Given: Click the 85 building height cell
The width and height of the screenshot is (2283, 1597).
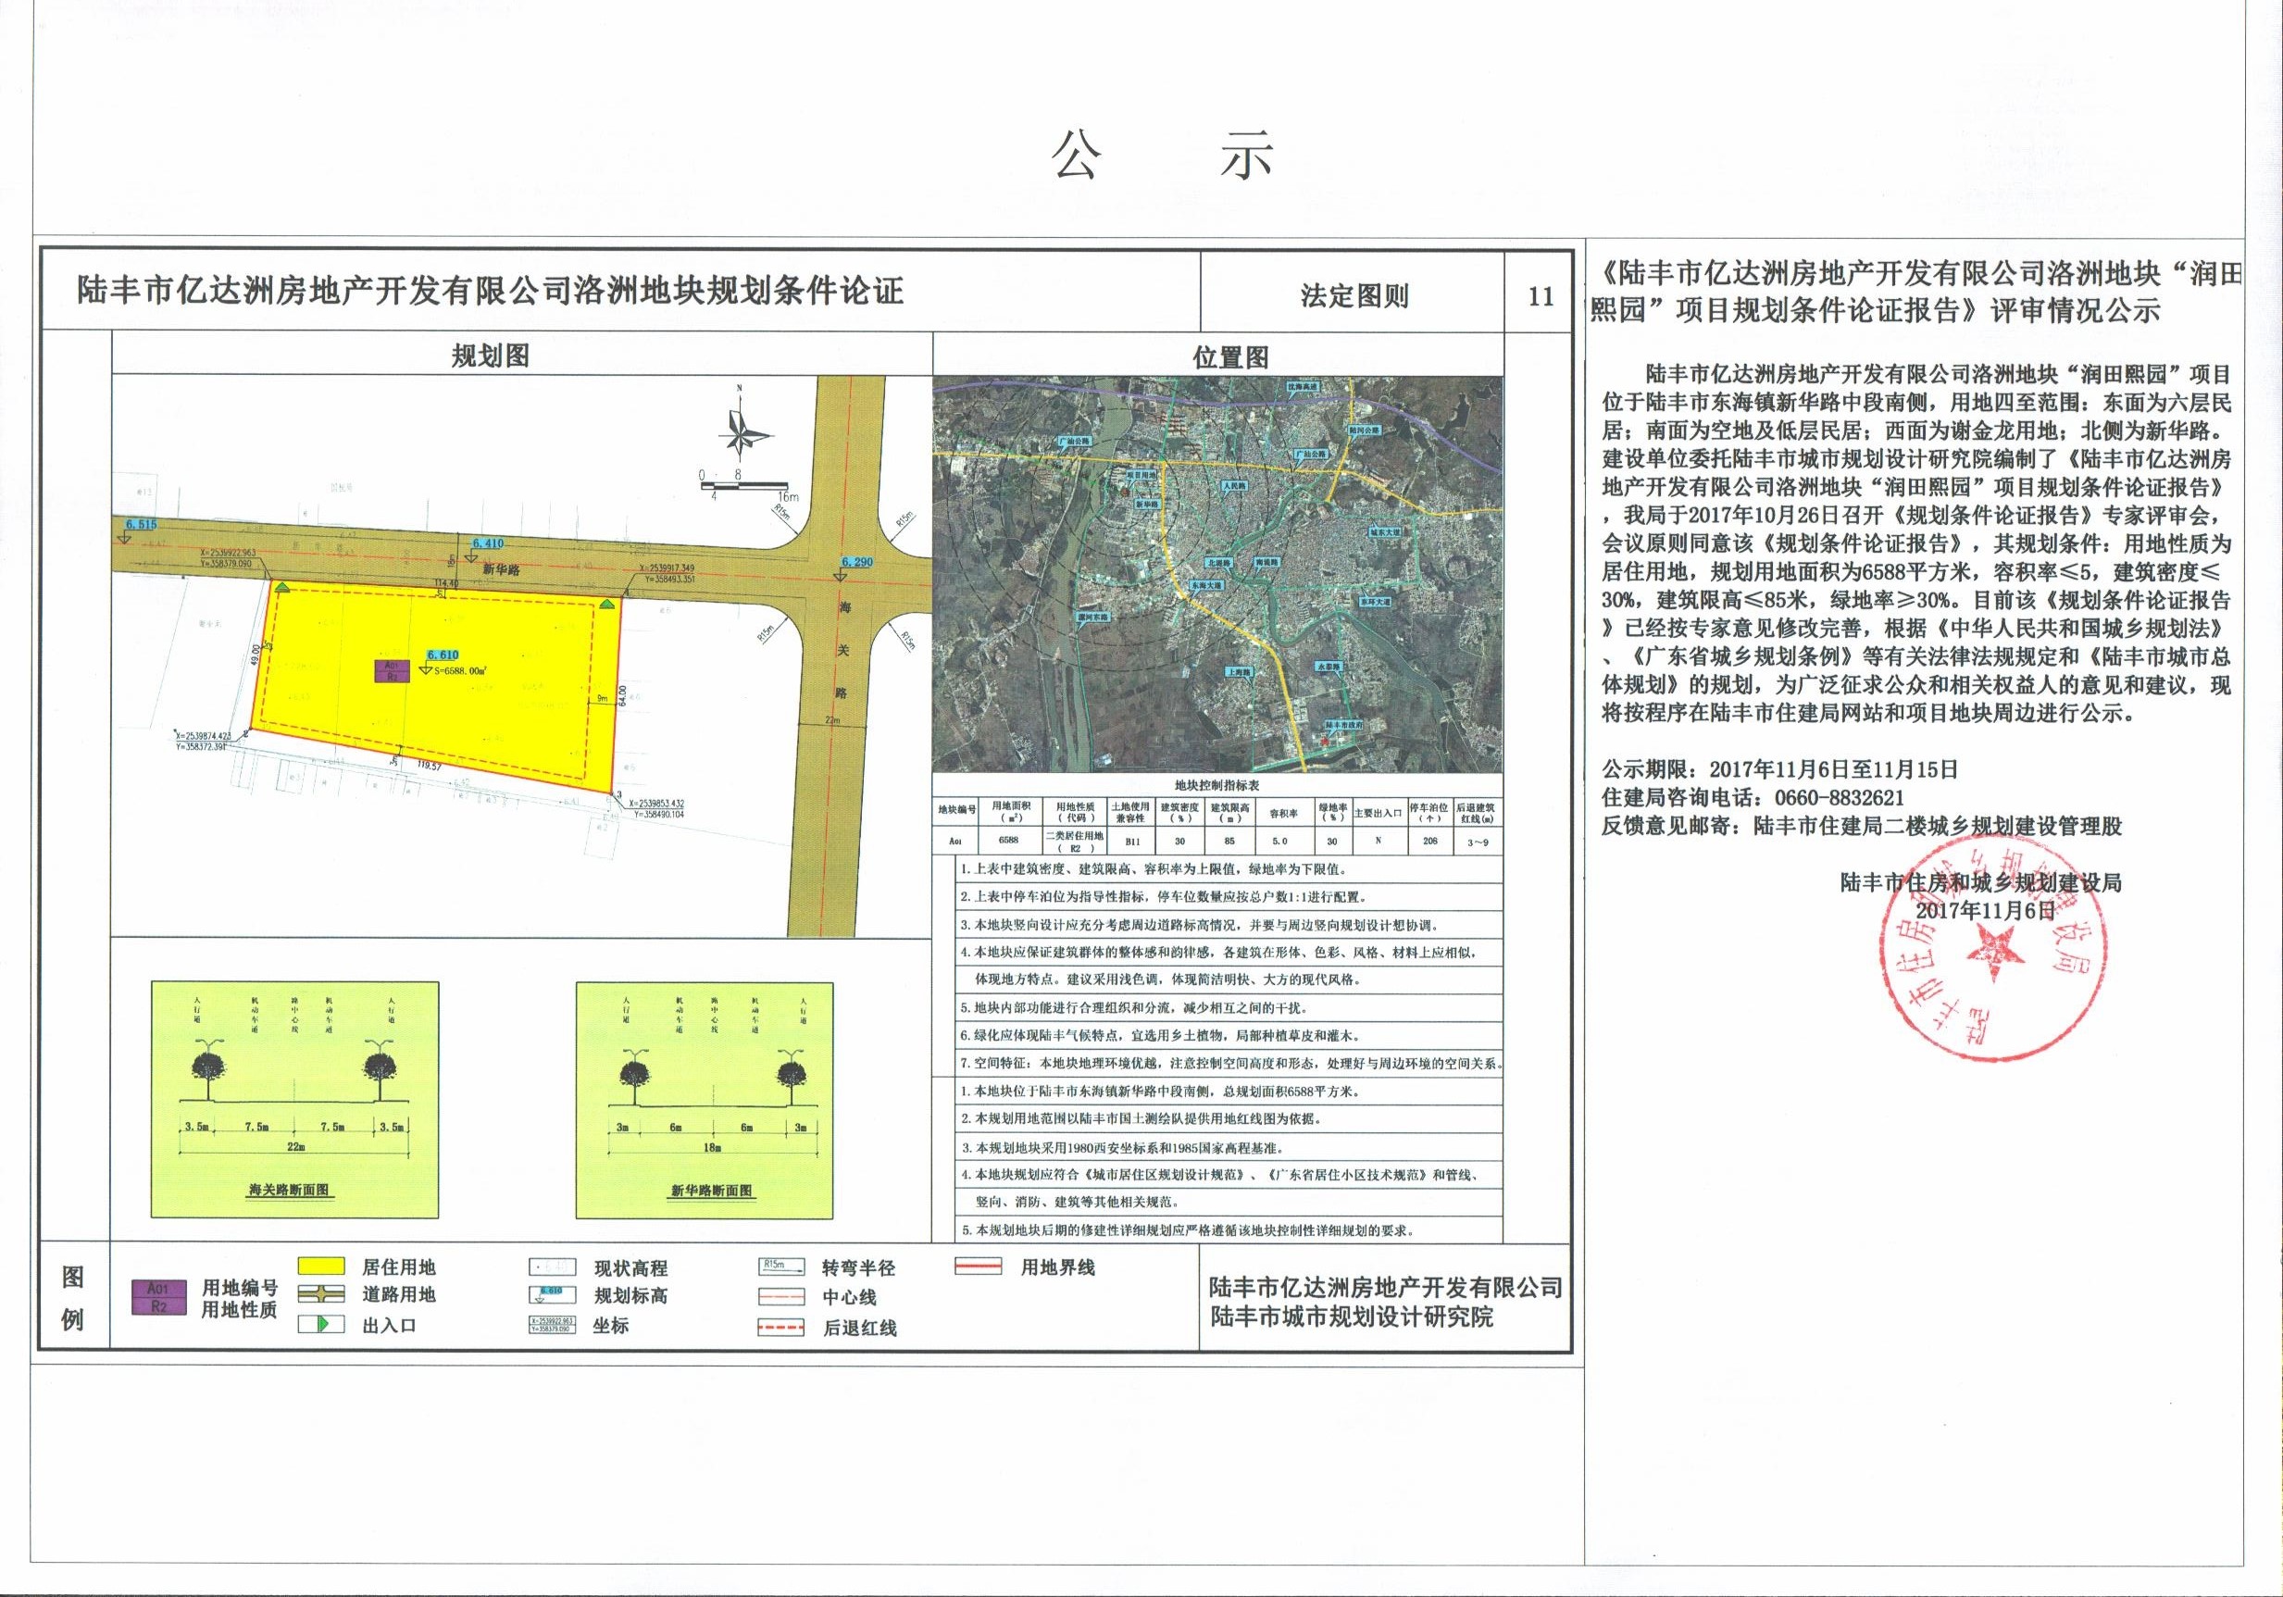Looking at the screenshot, I should [x=1229, y=841].
